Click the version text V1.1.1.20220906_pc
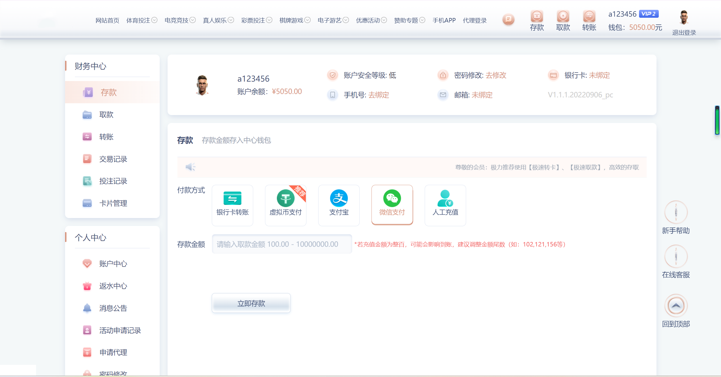This screenshot has width=721, height=377. click(580, 95)
